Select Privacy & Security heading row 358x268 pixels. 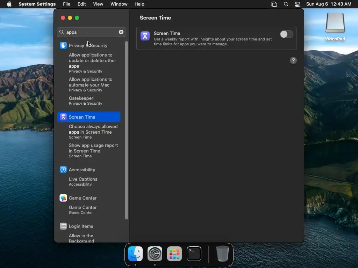click(89, 45)
